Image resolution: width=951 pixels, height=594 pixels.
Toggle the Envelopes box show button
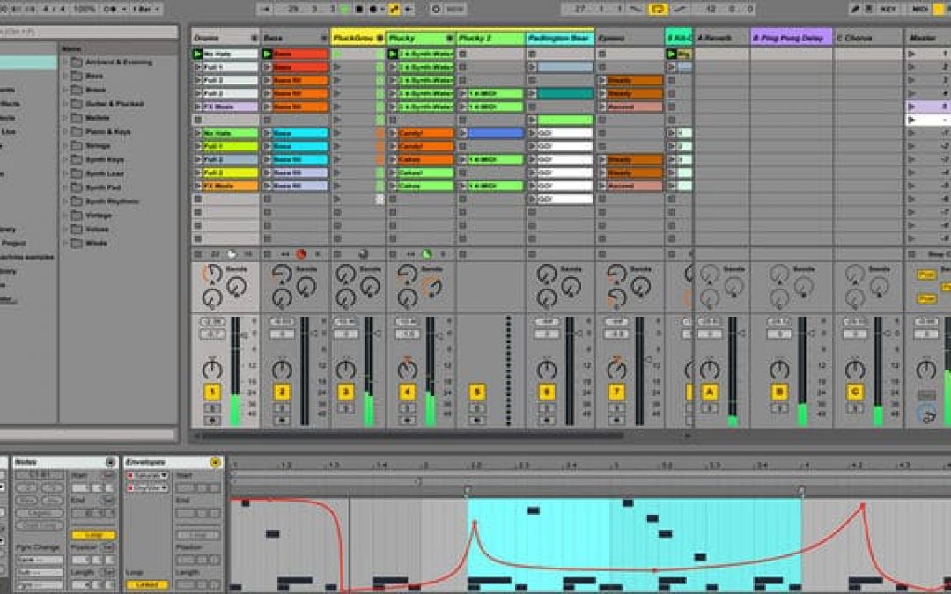click(x=216, y=463)
